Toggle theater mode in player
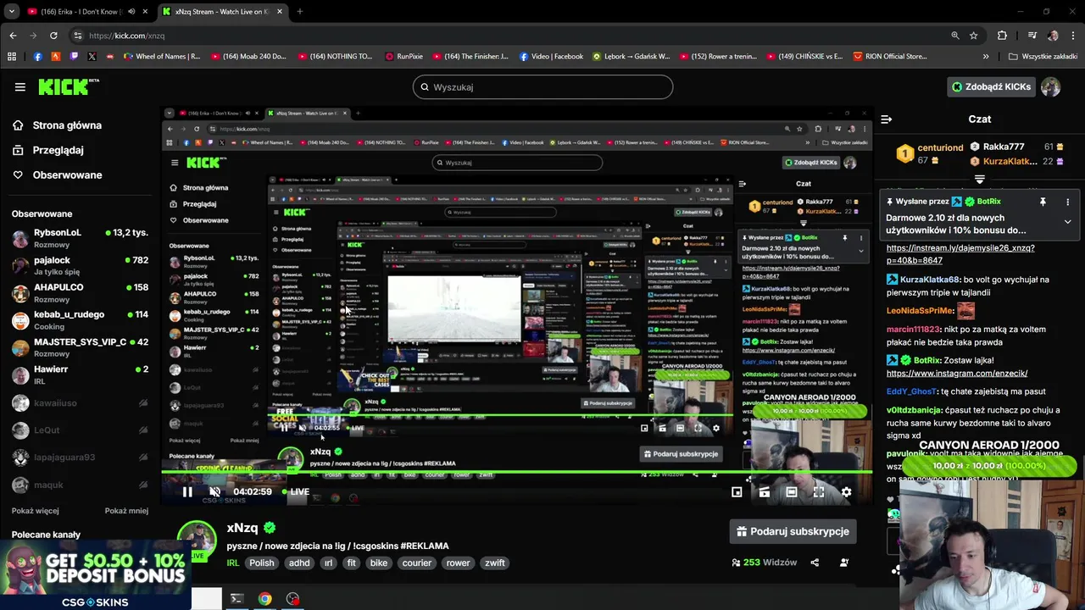The image size is (1085, 610). (791, 491)
